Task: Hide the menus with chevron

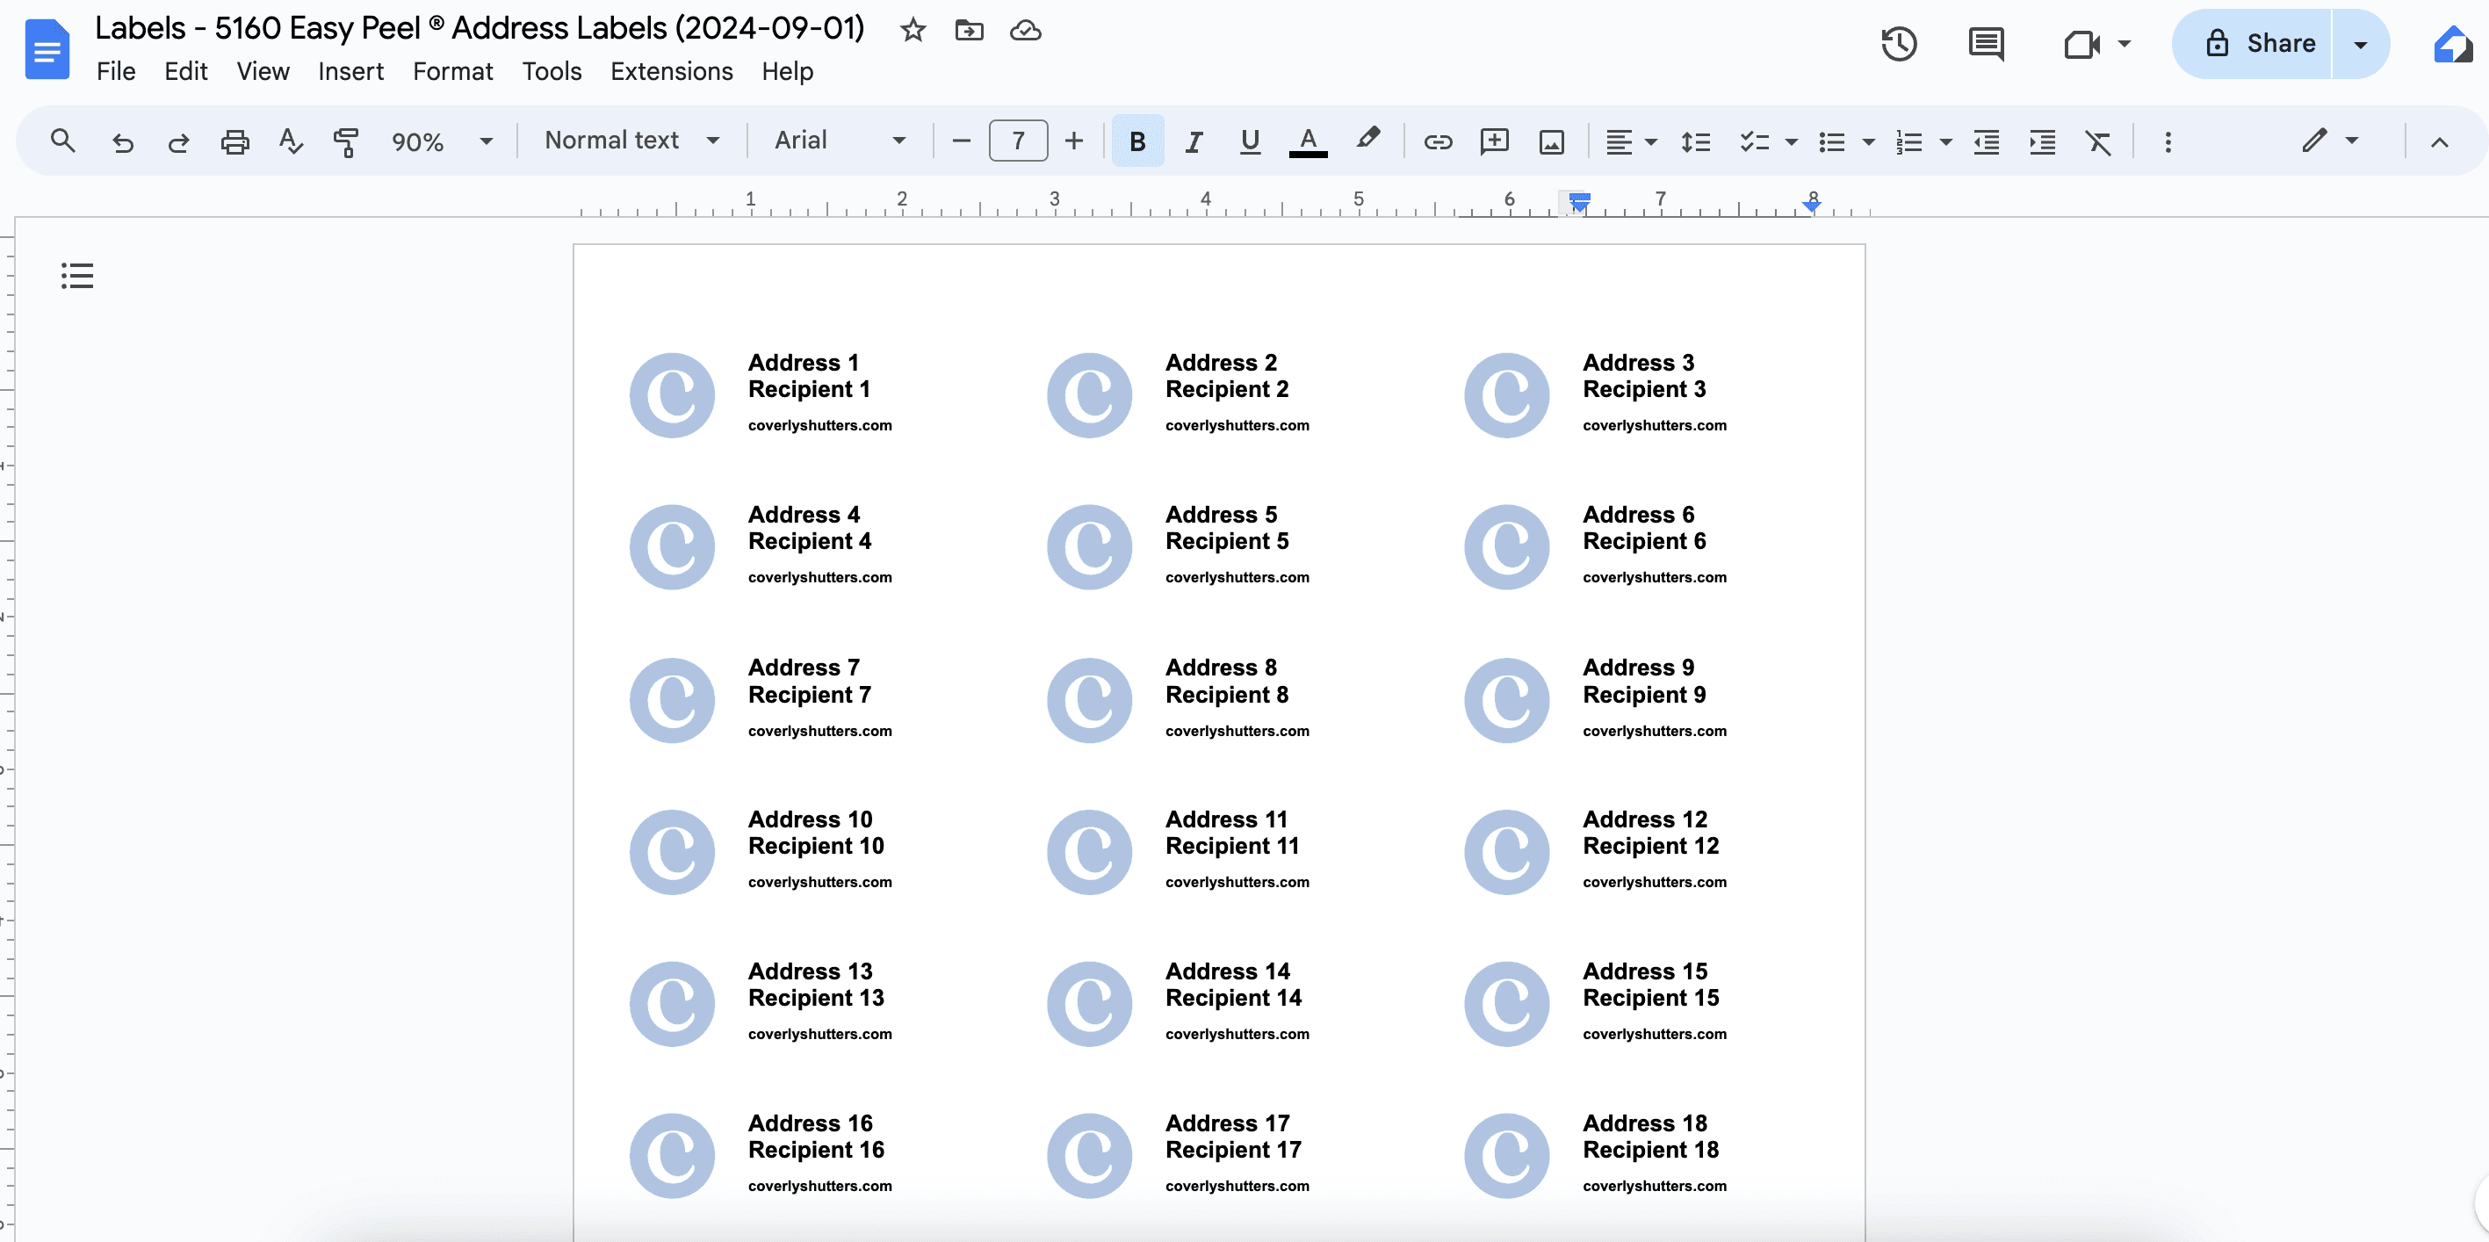Action: pos(2439,142)
